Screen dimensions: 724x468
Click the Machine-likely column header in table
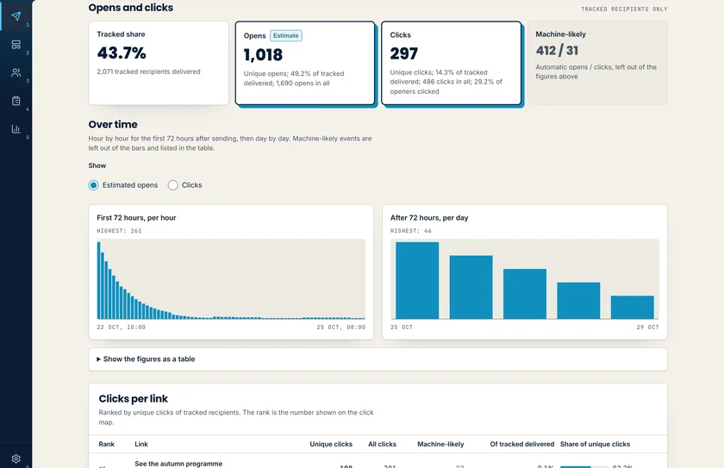440,444
